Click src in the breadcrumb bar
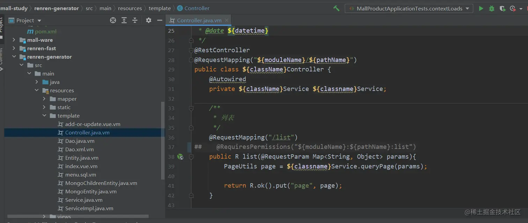 pyautogui.click(x=89, y=8)
